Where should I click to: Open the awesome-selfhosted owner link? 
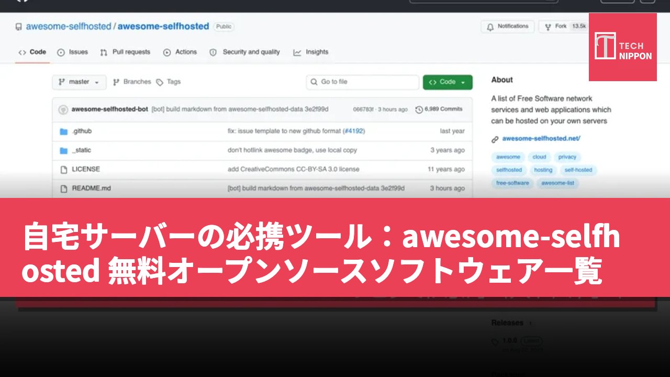click(x=69, y=26)
